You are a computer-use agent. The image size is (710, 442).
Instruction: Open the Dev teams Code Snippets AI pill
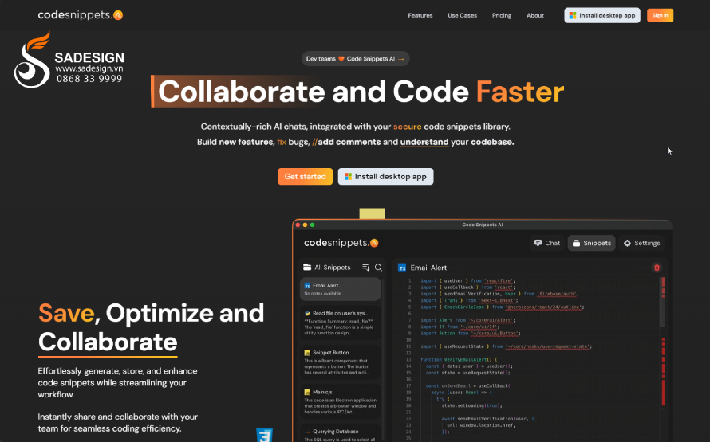[355, 59]
